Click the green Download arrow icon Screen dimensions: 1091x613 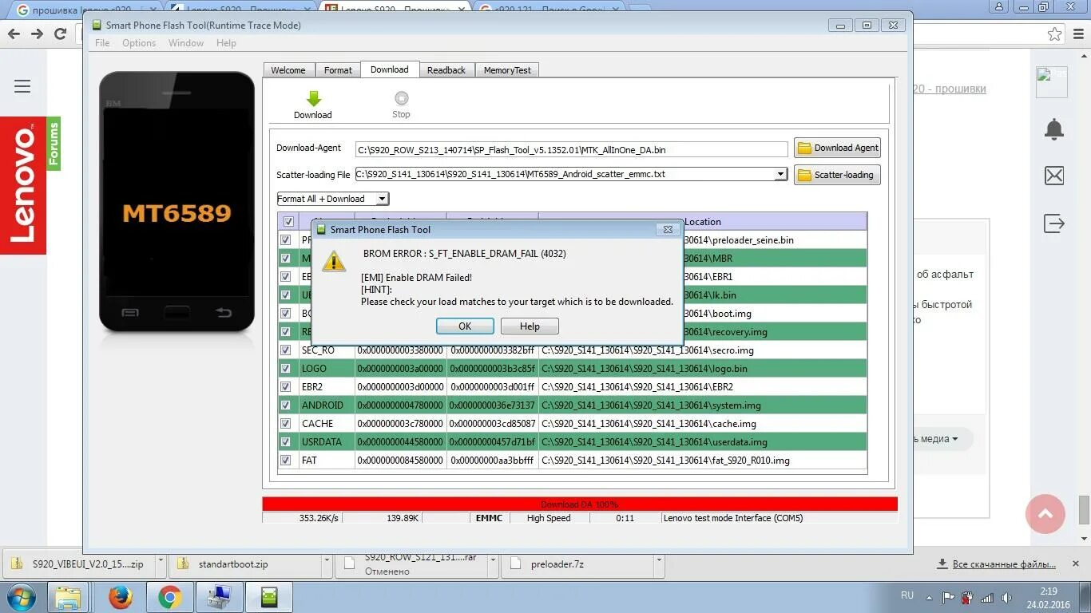pos(313,99)
